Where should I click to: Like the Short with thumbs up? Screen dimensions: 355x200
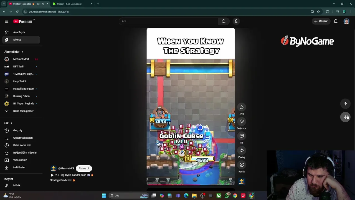click(x=242, y=107)
